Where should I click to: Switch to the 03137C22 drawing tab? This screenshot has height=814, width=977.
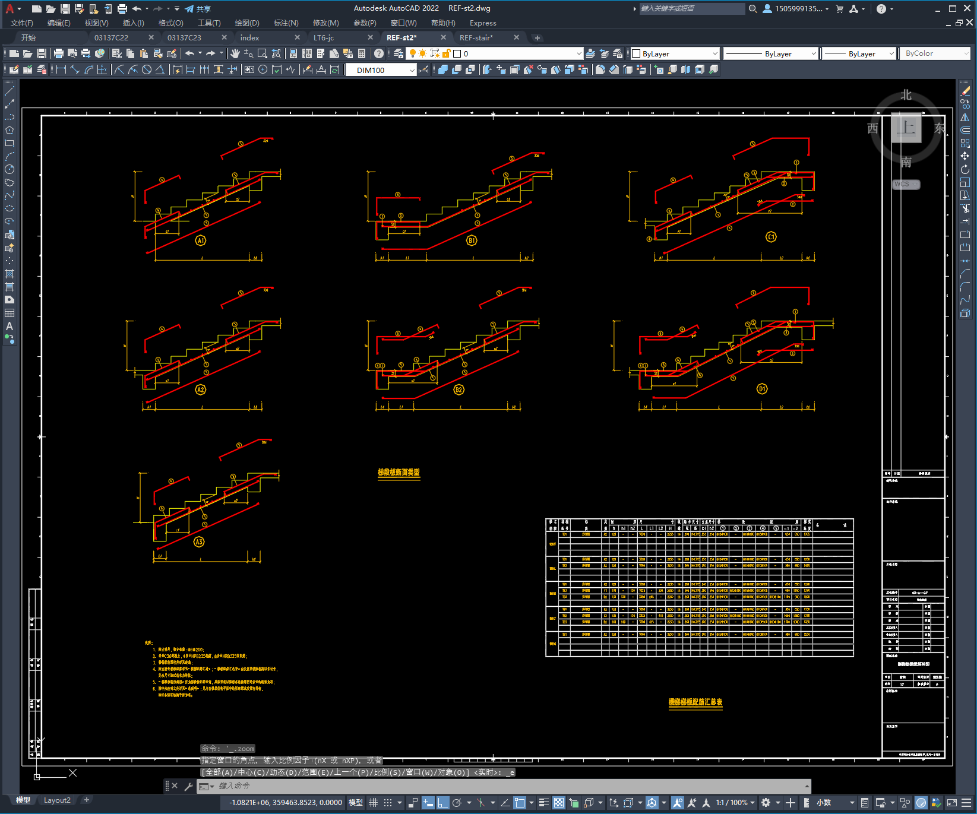[x=111, y=37]
